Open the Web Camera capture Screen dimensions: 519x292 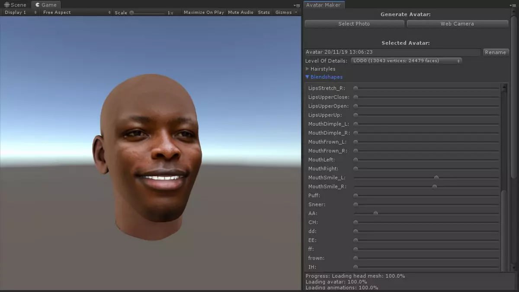pos(458,24)
